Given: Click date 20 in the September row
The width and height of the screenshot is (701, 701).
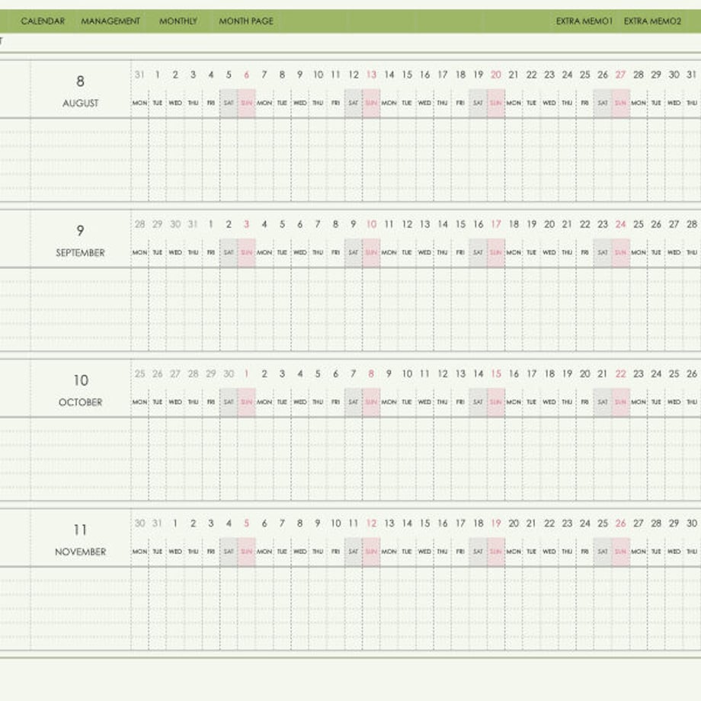Looking at the screenshot, I should (x=549, y=224).
